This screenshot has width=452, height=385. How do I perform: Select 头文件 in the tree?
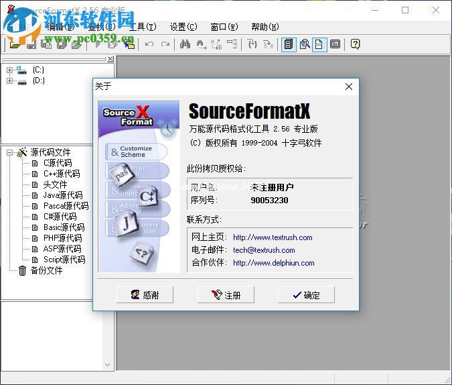55,184
